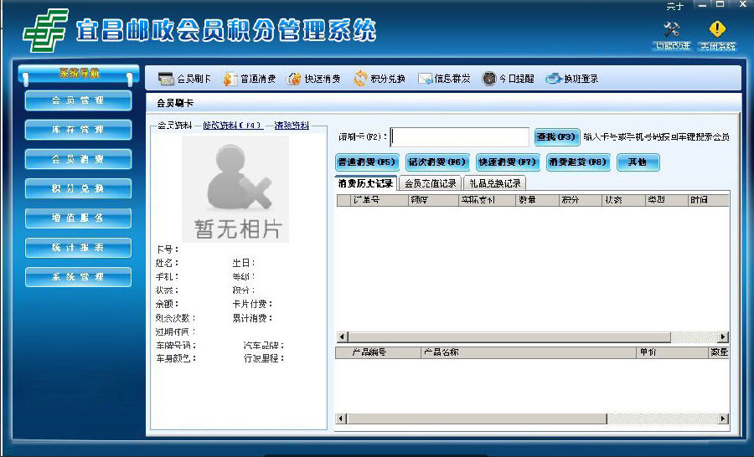Open 信息群发 in the toolbar
This screenshot has height=457, width=754.
(444, 79)
